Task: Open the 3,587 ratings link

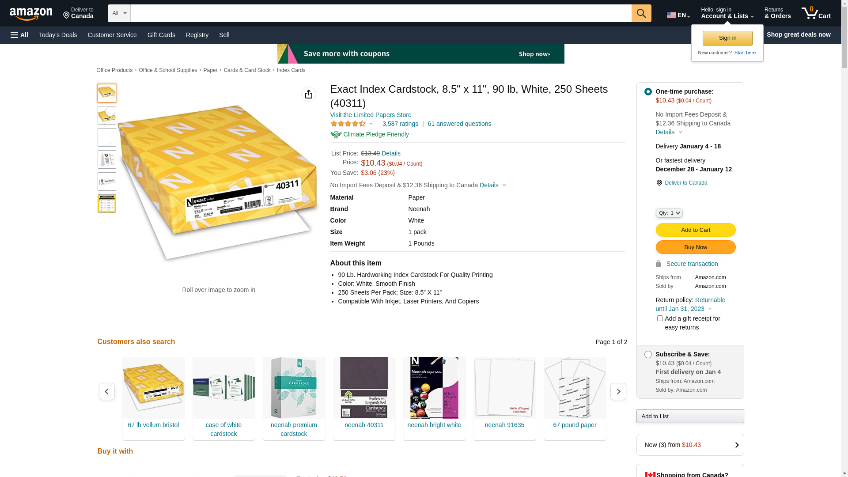Action: coord(400,124)
